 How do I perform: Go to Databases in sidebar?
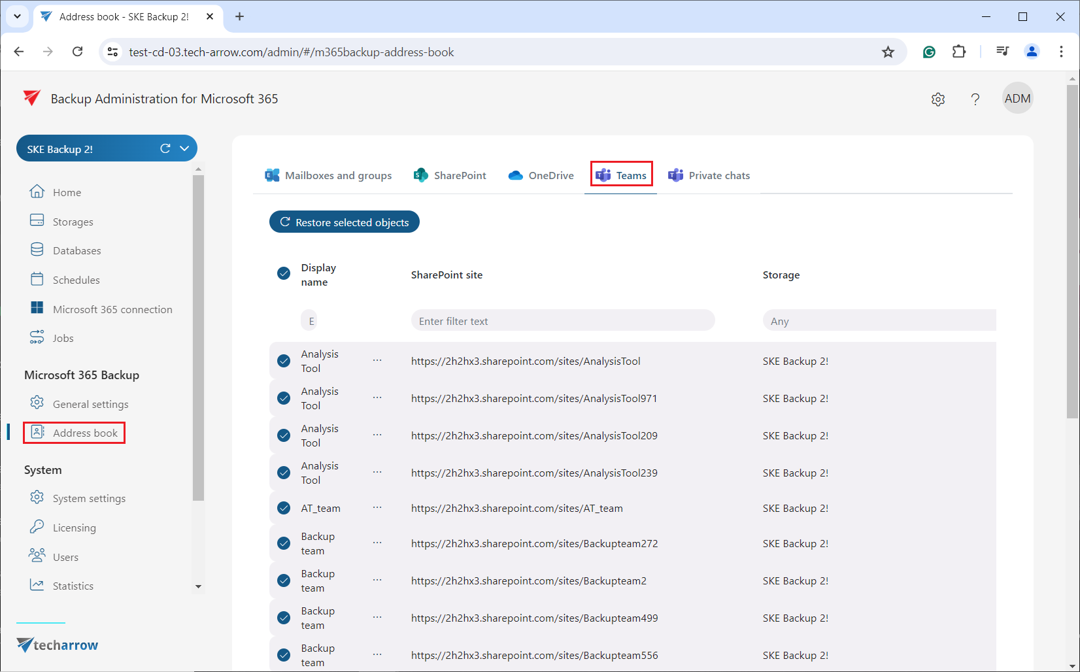point(76,250)
